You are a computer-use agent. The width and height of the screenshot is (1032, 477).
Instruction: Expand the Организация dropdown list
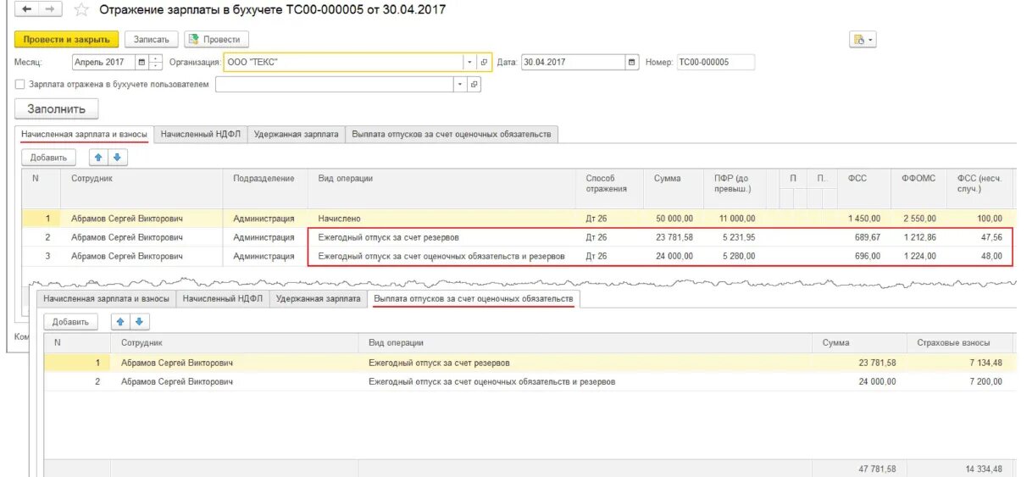point(470,62)
